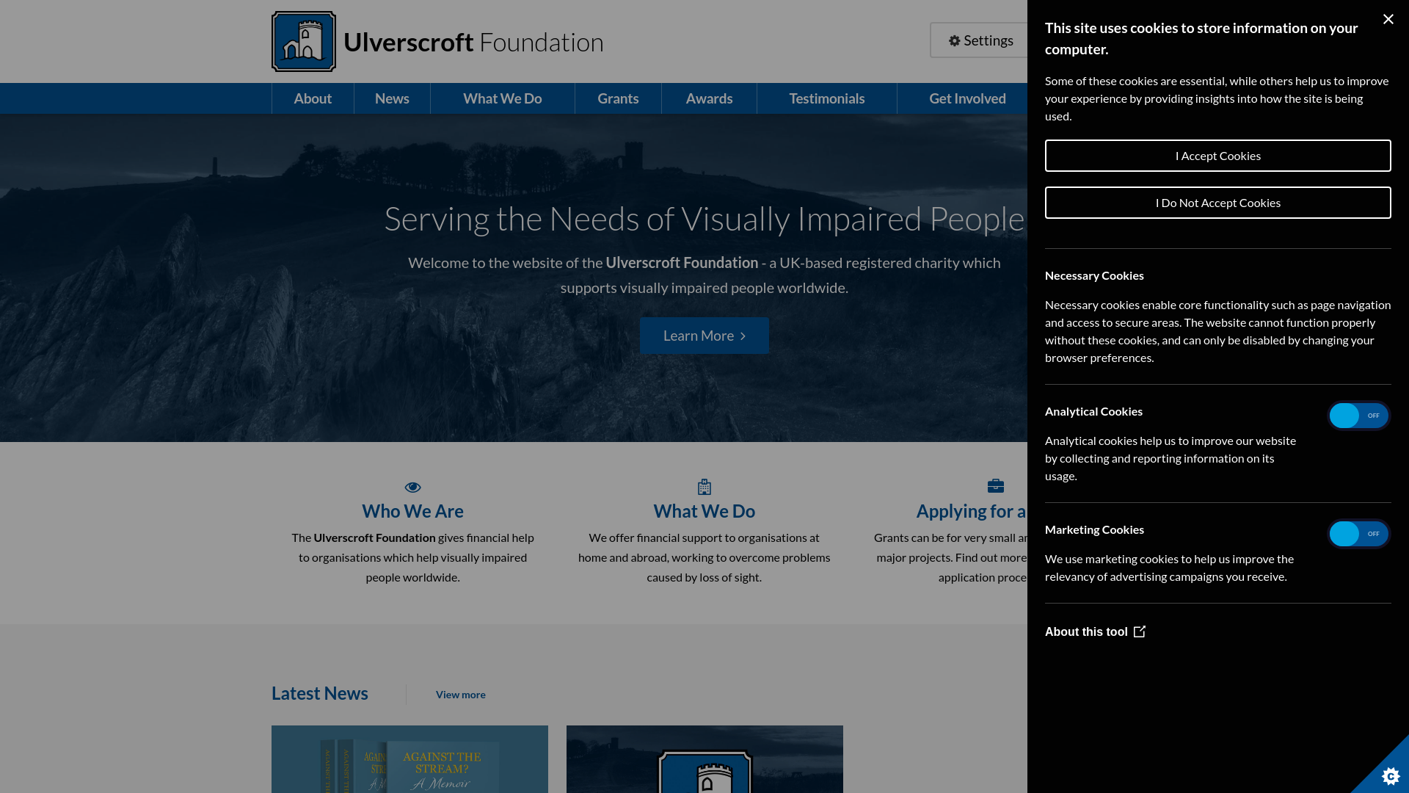Click the Serving the Needs of Visually Impaired People headline
This screenshot has height=793, width=1409.
coord(704,219)
